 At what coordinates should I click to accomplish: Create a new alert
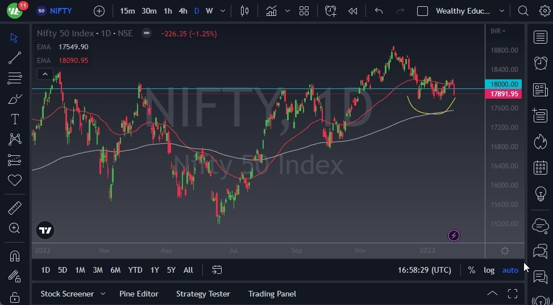pyautogui.click(x=330, y=11)
